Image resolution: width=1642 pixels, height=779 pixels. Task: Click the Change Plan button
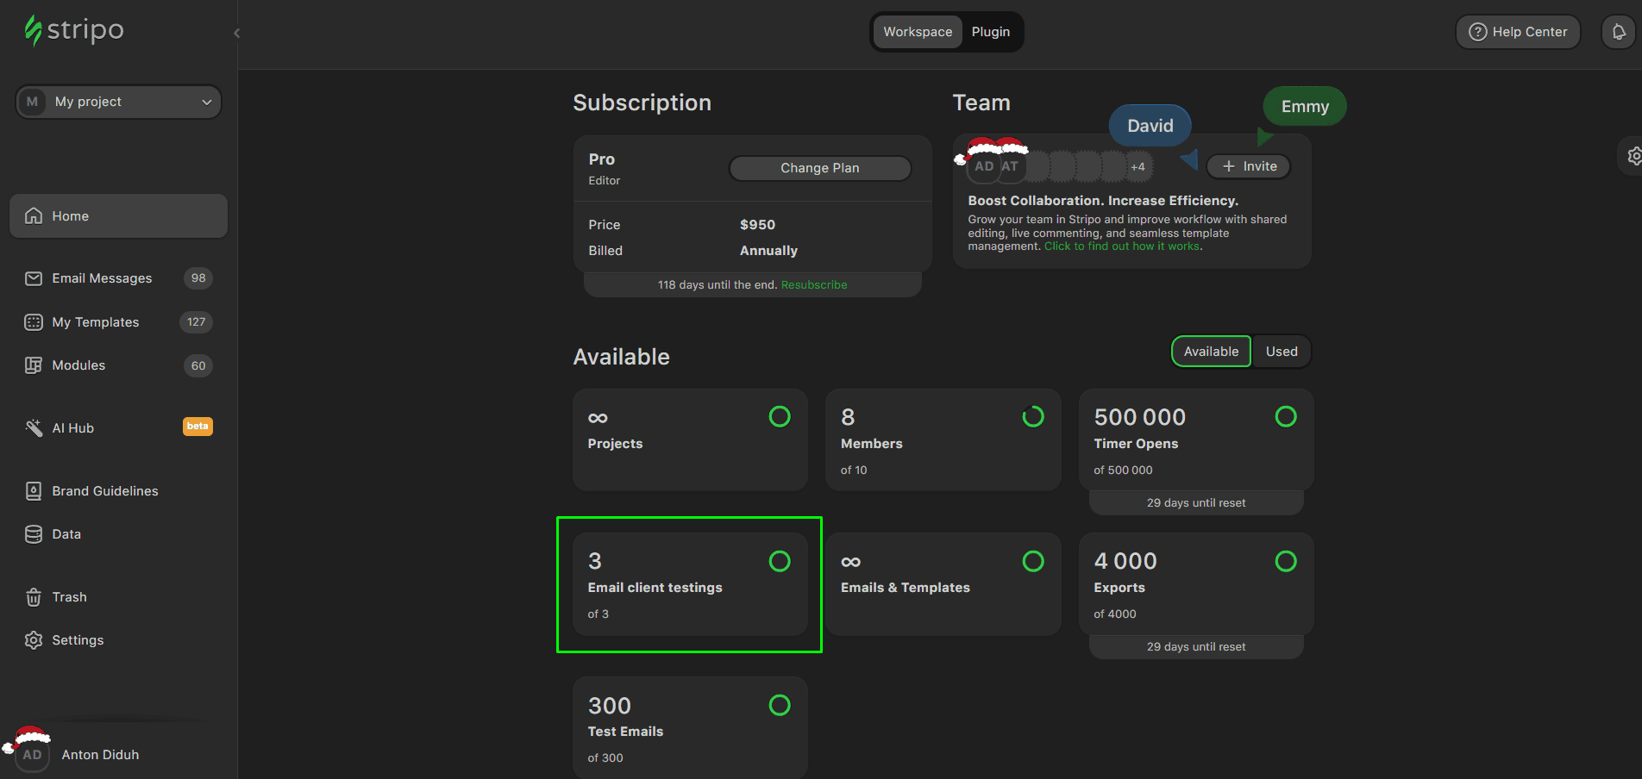click(x=819, y=168)
